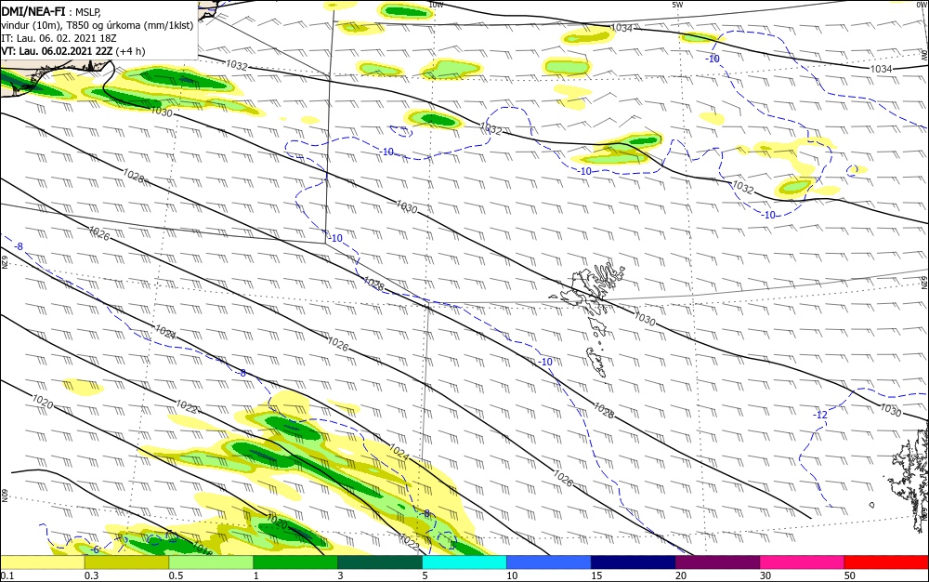The height and width of the screenshot is (582, 929).
Task: Select the light green 0.5–1 legend band
Action: 211,562
